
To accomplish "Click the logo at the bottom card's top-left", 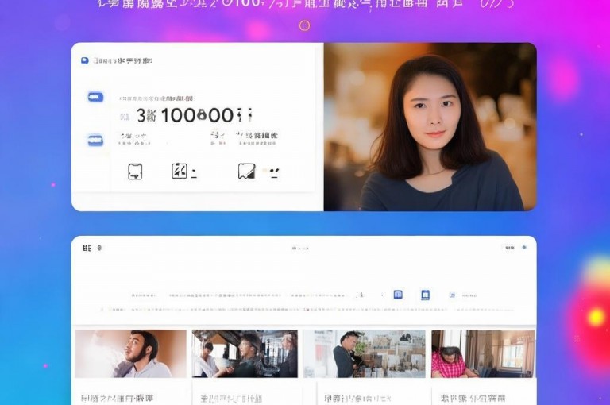I will pyautogui.click(x=87, y=248).
